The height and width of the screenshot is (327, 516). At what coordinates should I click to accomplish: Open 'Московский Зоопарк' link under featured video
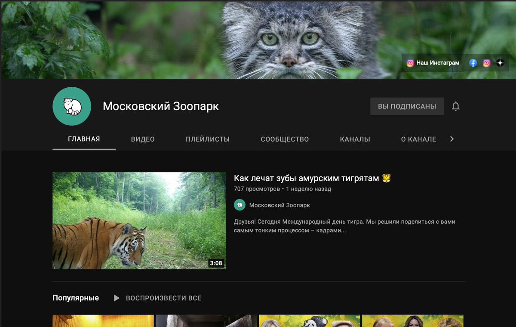[279, 205]
